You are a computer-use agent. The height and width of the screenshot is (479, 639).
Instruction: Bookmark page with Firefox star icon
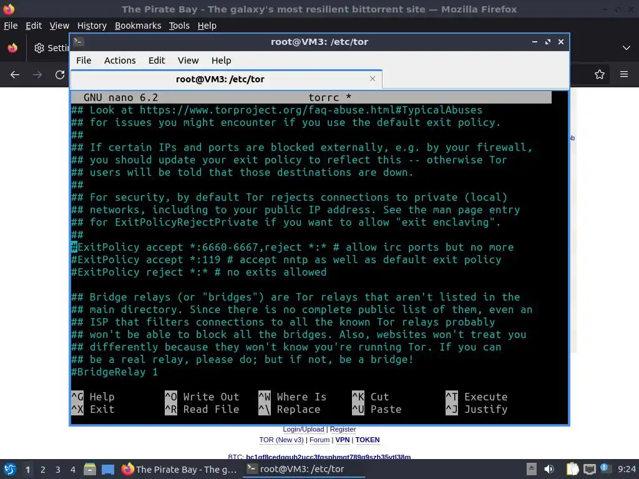coord(600,74)
